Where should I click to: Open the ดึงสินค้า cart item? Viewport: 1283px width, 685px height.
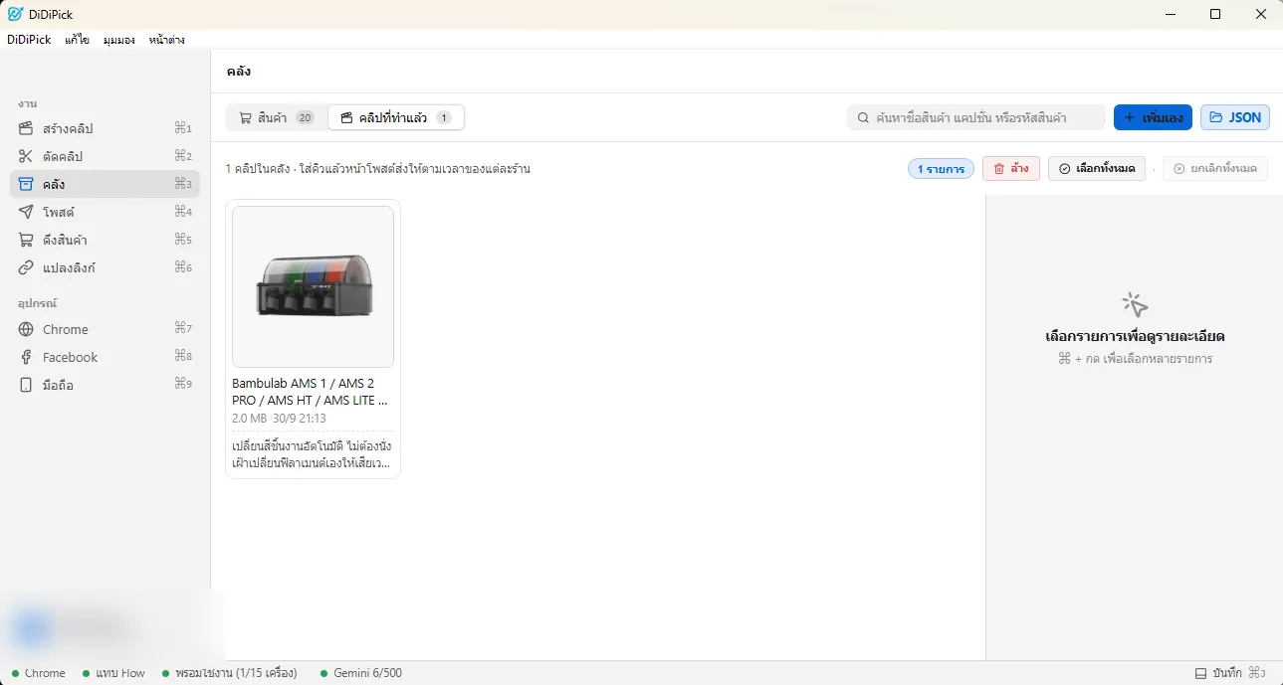click(105, 240)
